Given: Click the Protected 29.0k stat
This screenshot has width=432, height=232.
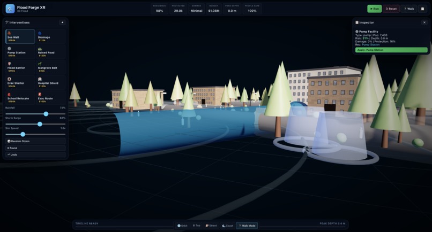Looking at the screenshot, I should pyautogui.click(x=178, y=9).
